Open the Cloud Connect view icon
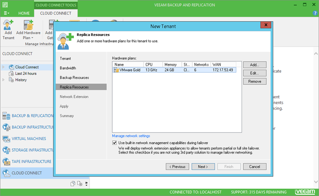 (6, 173)
